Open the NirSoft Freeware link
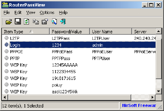This screenshot has width=164, height=111. [x=139, y=105]
